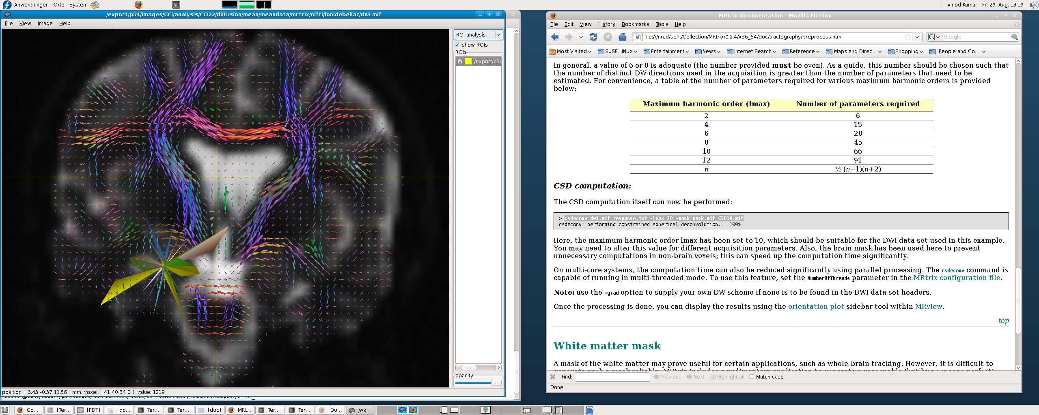Click the stop loading icon in Firefox
This screenshot has width=1039, height=415.
pyautogui.click(x=608, y=37)
